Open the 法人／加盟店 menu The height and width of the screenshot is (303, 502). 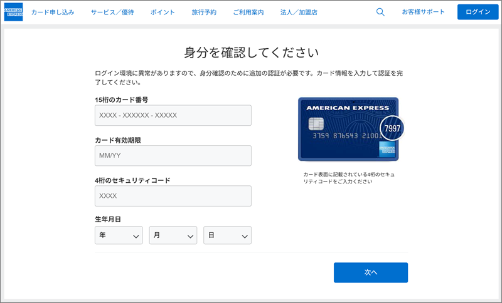(299, 12)
